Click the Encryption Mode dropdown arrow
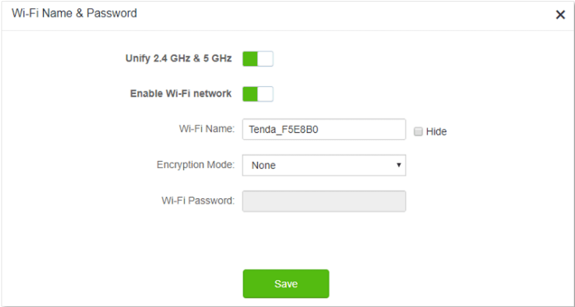The height and width of the screenshot is (307, 575). (398, 165)
